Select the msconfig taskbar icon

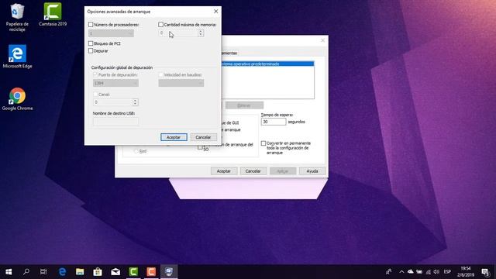pyautogui.click(x=169, y=272)
